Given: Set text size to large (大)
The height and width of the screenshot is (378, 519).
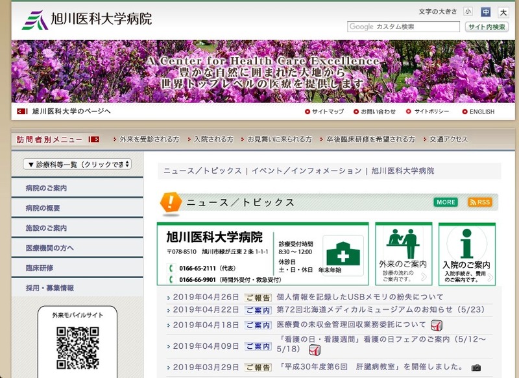Looking at the screenshot, I should 503,12.
